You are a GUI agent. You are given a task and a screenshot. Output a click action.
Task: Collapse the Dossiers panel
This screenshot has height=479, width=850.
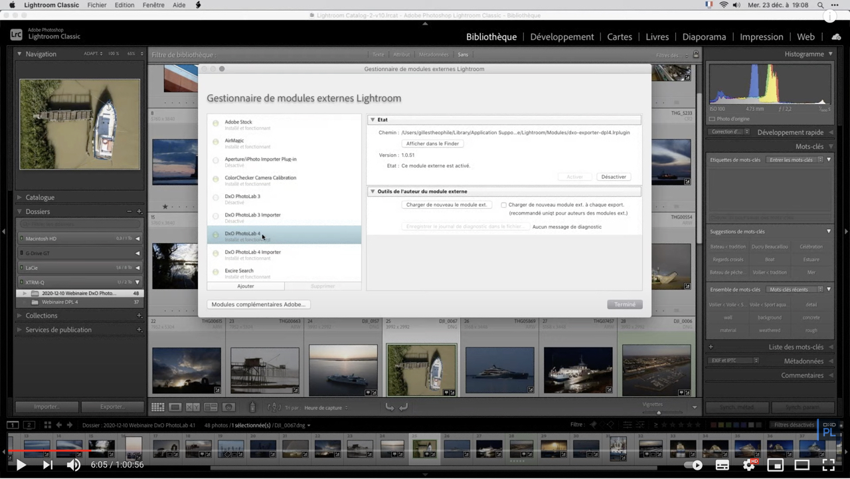pyautogui.click(x=19, y=211)
